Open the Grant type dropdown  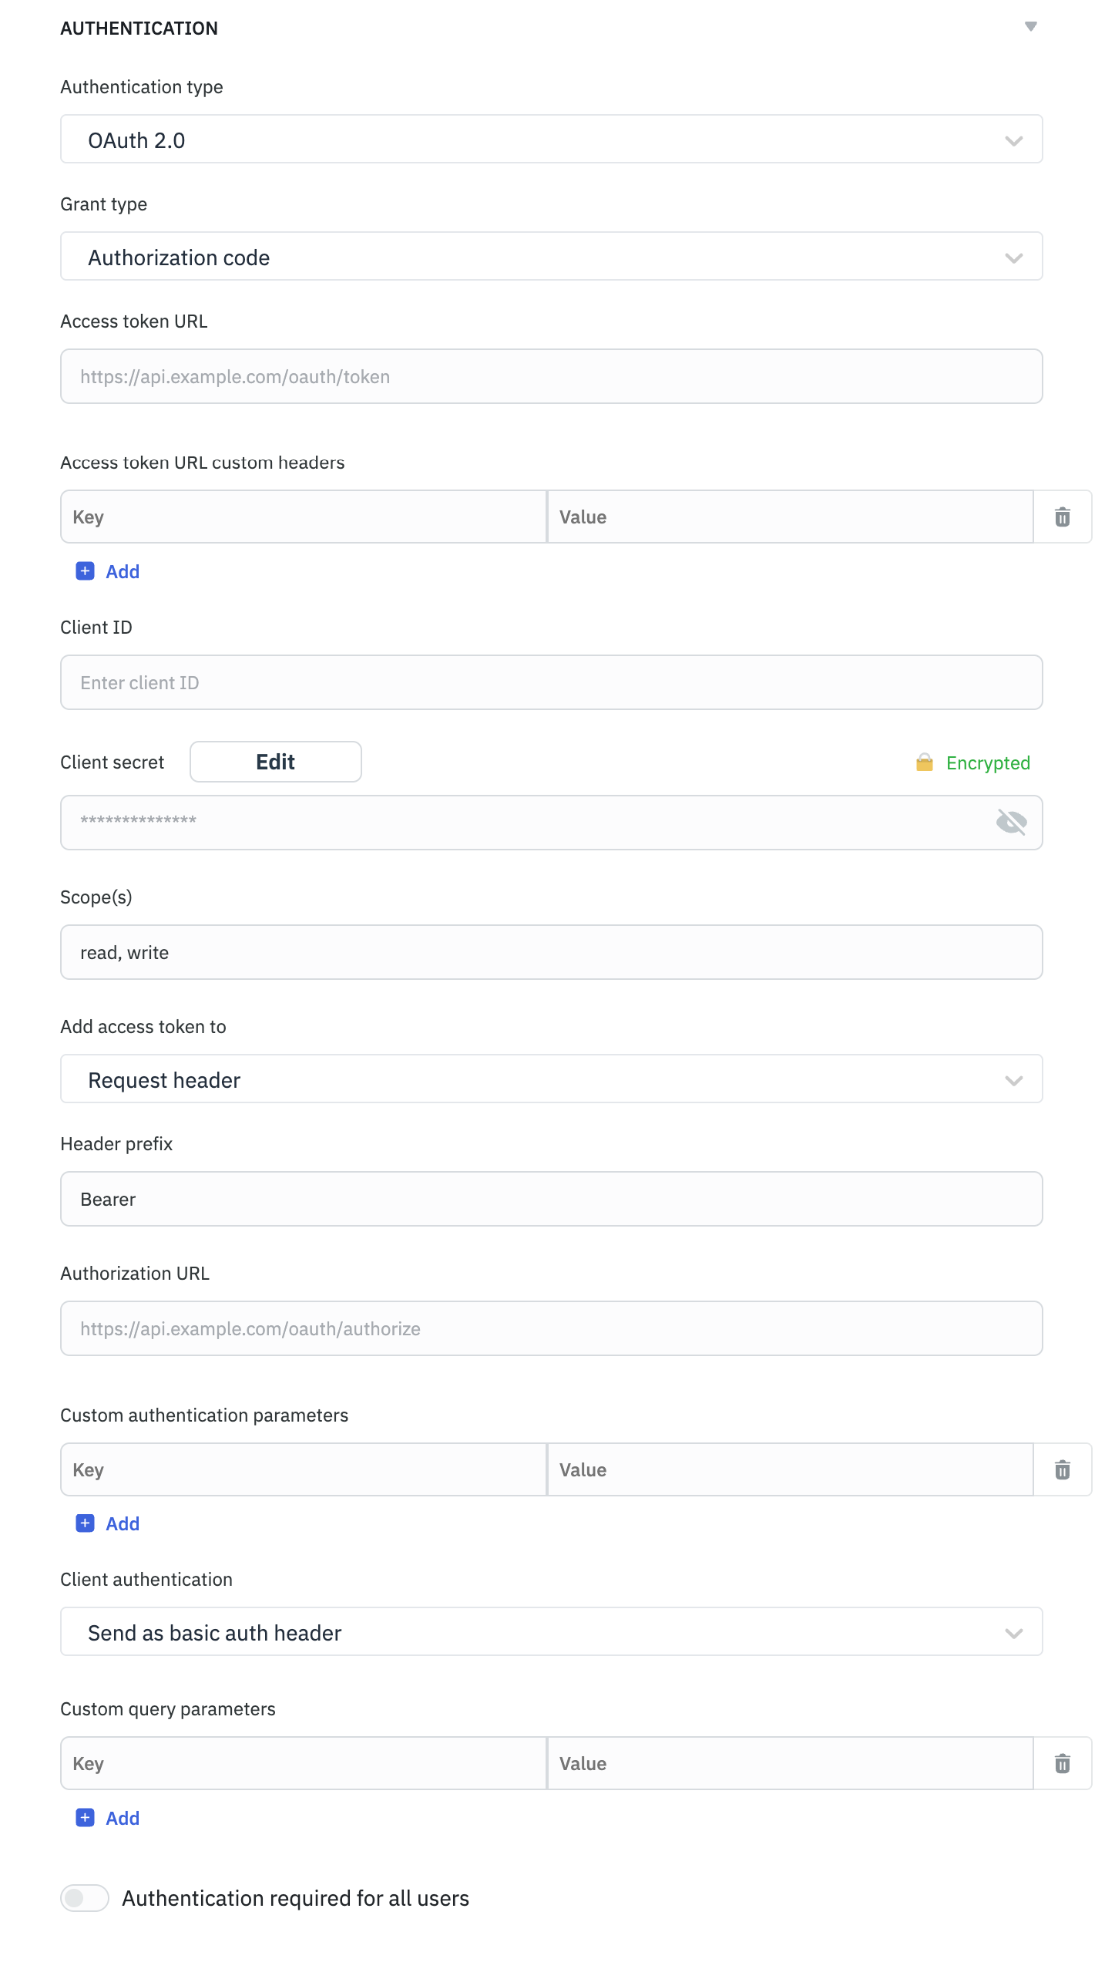click(551, 257)
